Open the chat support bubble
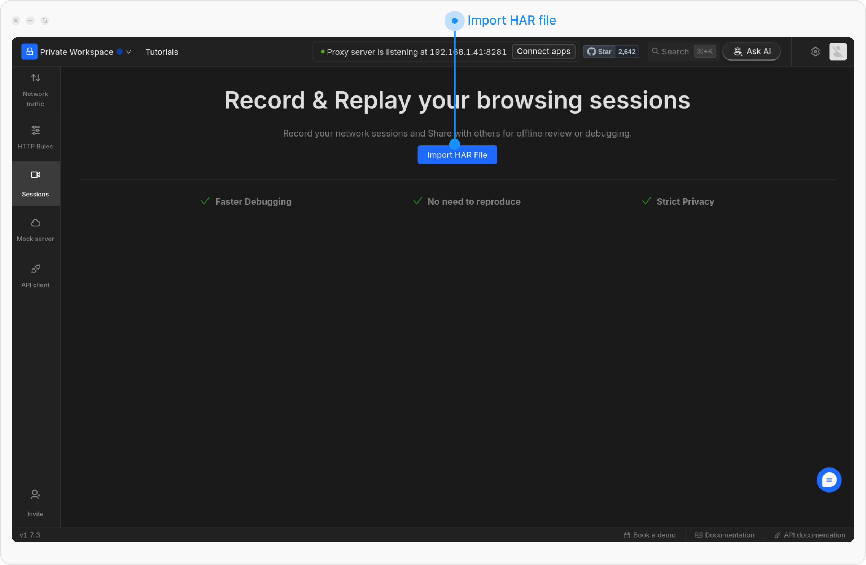Viewport: 866px width, 565px height. tap(829, 480)
